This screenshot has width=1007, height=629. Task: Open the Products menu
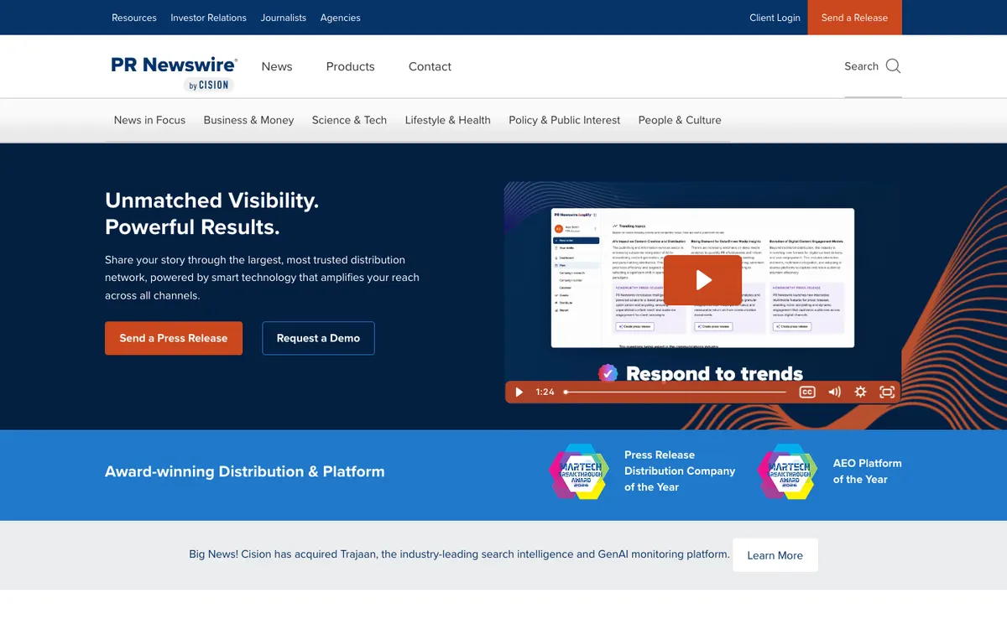351,66
